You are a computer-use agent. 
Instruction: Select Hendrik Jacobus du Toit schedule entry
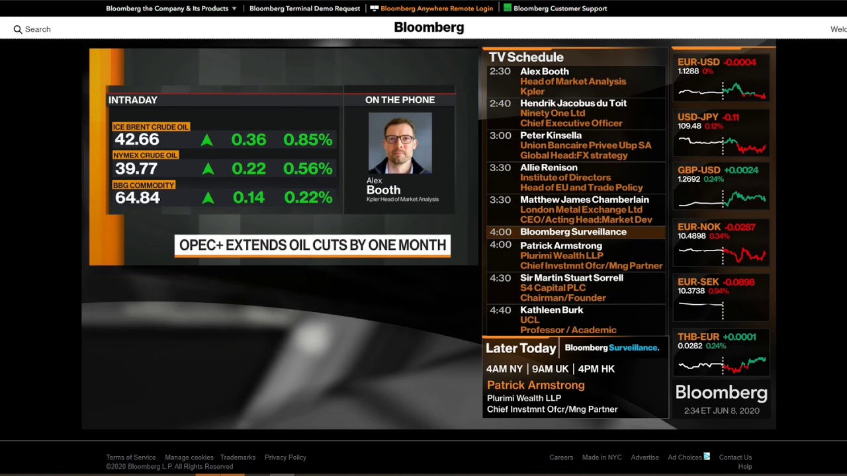(576, 113)
